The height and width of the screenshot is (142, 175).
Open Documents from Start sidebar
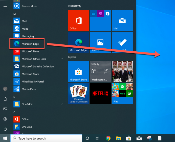point(5,99)
